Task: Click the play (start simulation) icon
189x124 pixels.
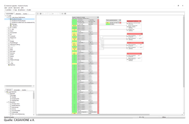Action: (x=53, y=13)
